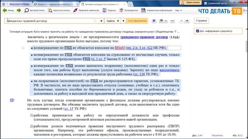Open Путеводители section
248x139 pixels.
(x=129, y=10)
